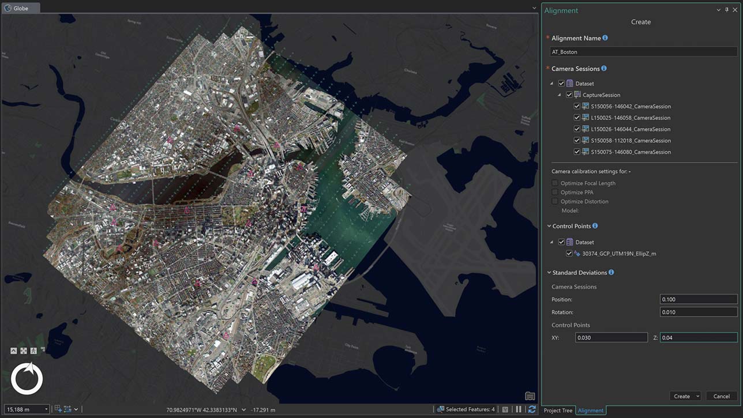Uncheck the S150056-146042_CameraSession checkbox
The width and height of the screenshot is (743, 418).
point(577,106)
